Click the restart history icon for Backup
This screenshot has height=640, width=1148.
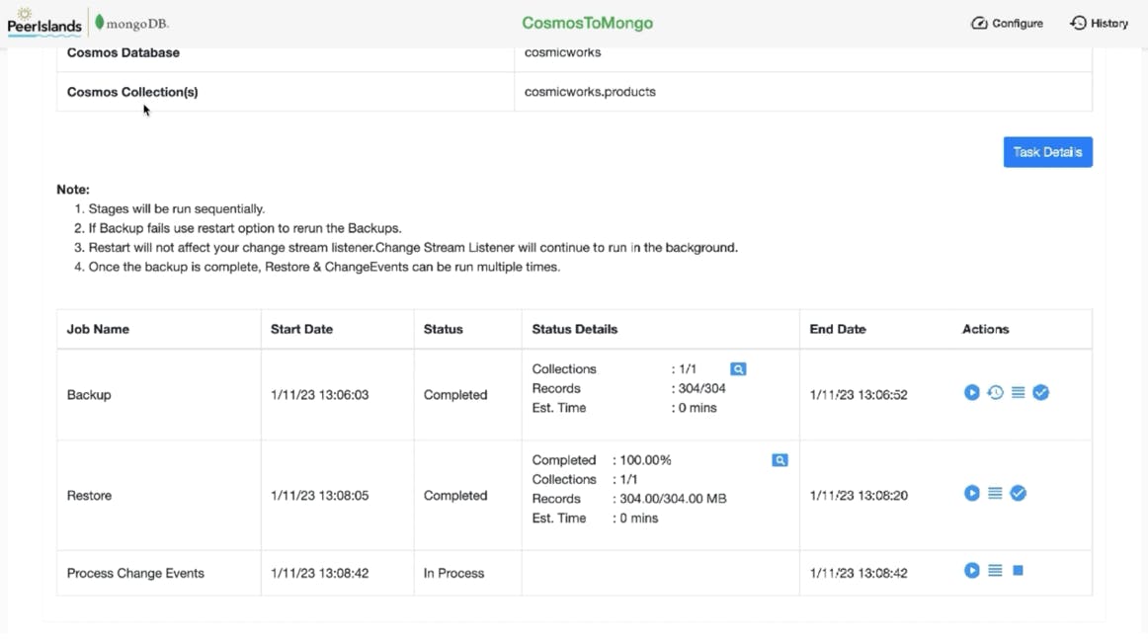coord(995,393)
